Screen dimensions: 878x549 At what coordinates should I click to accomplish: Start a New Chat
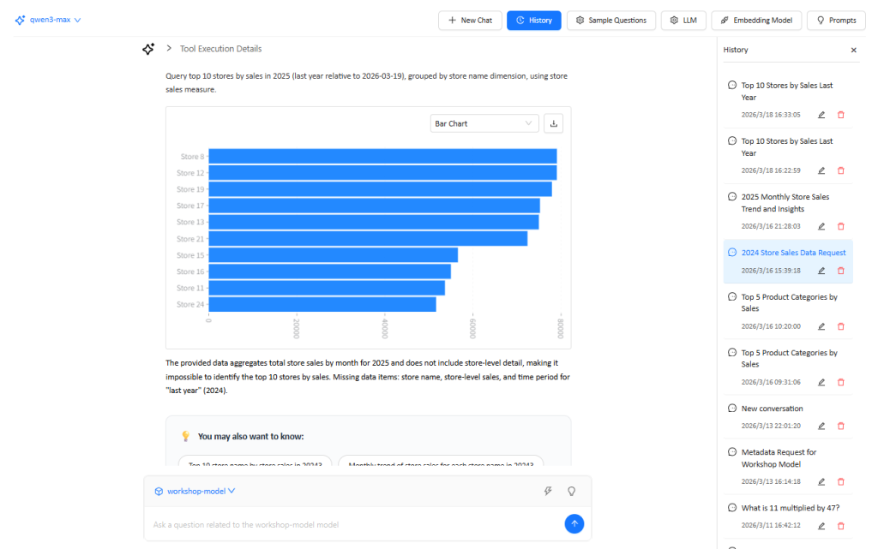pyautogui.click(x=470, y=20)
